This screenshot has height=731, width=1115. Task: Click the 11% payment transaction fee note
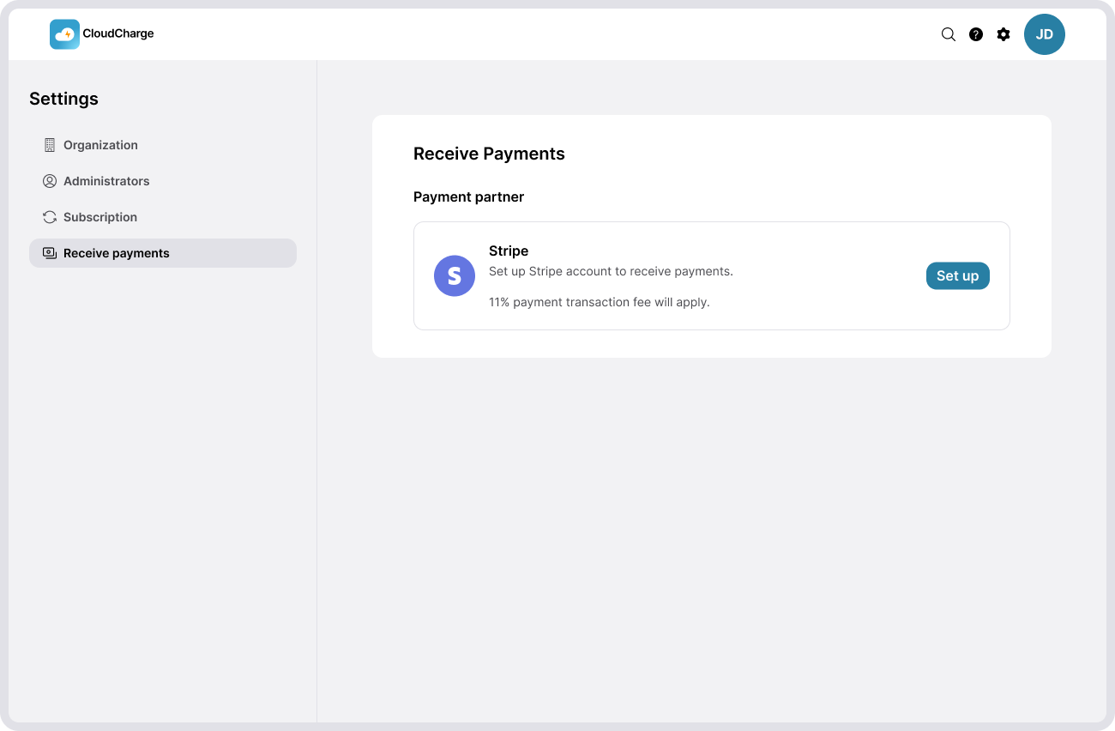(x=600, y=302)
